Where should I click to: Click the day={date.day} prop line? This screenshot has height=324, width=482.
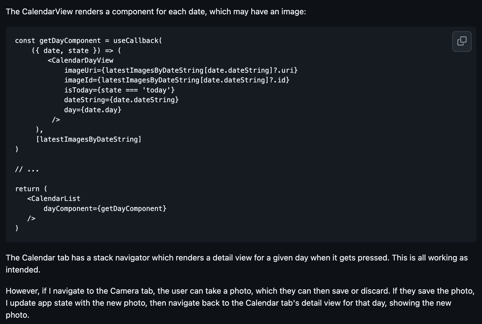coord(92,110)
